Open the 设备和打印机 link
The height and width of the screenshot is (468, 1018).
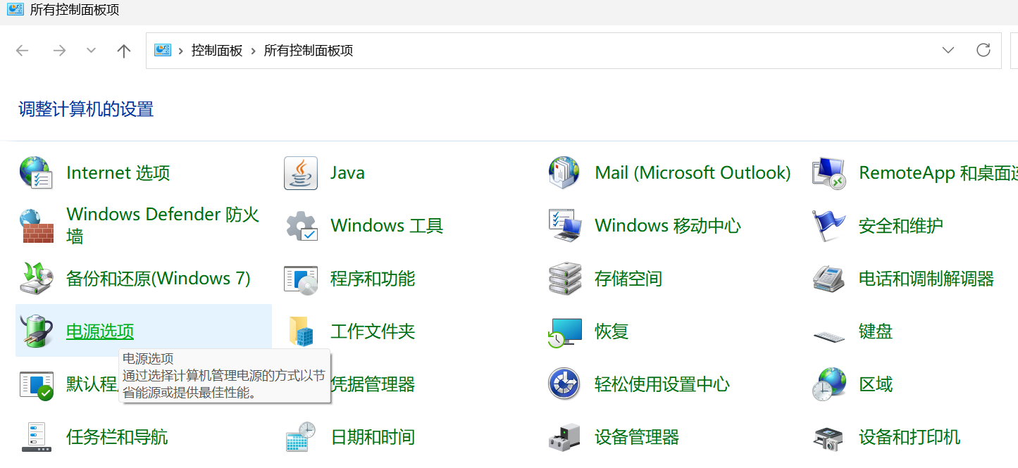910,437
